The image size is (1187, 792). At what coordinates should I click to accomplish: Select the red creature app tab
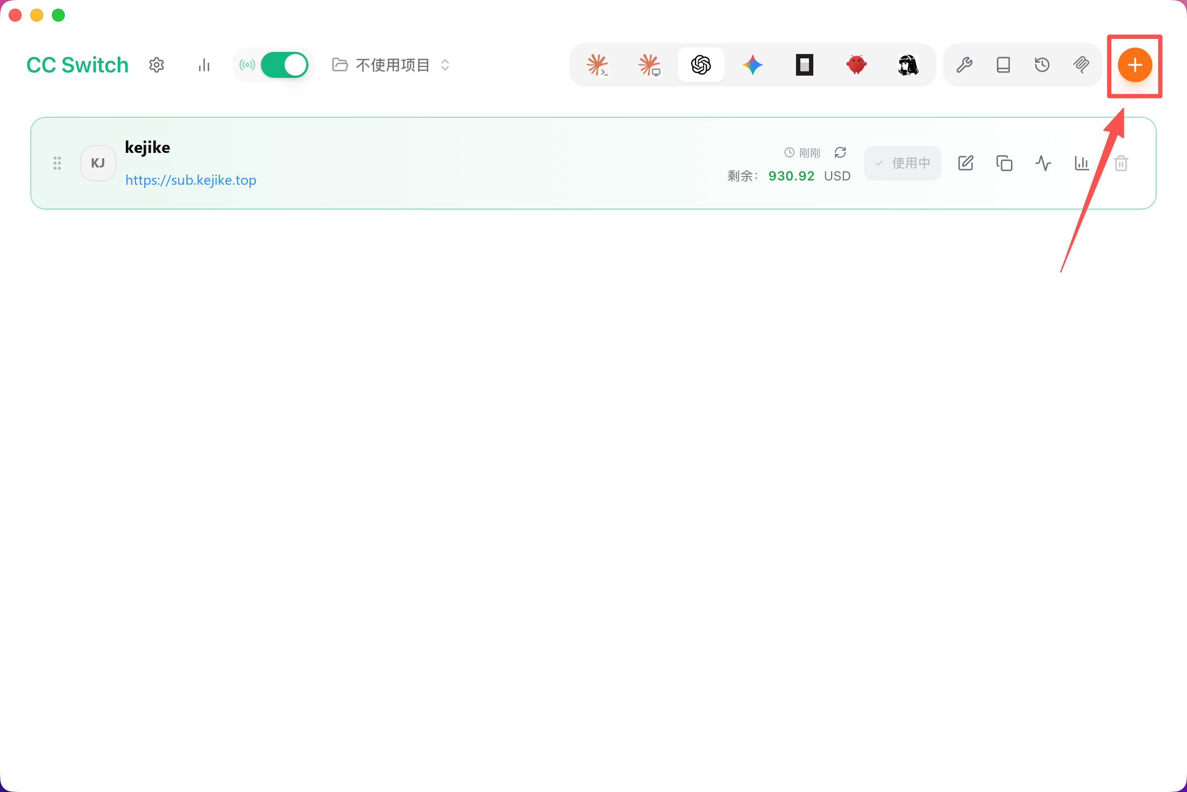click(x=856, y=65)
